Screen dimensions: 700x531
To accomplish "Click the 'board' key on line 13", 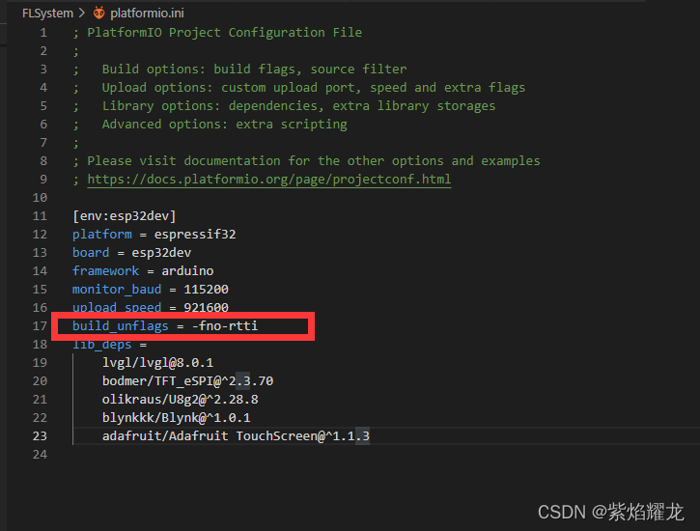I will click(91, 253).
